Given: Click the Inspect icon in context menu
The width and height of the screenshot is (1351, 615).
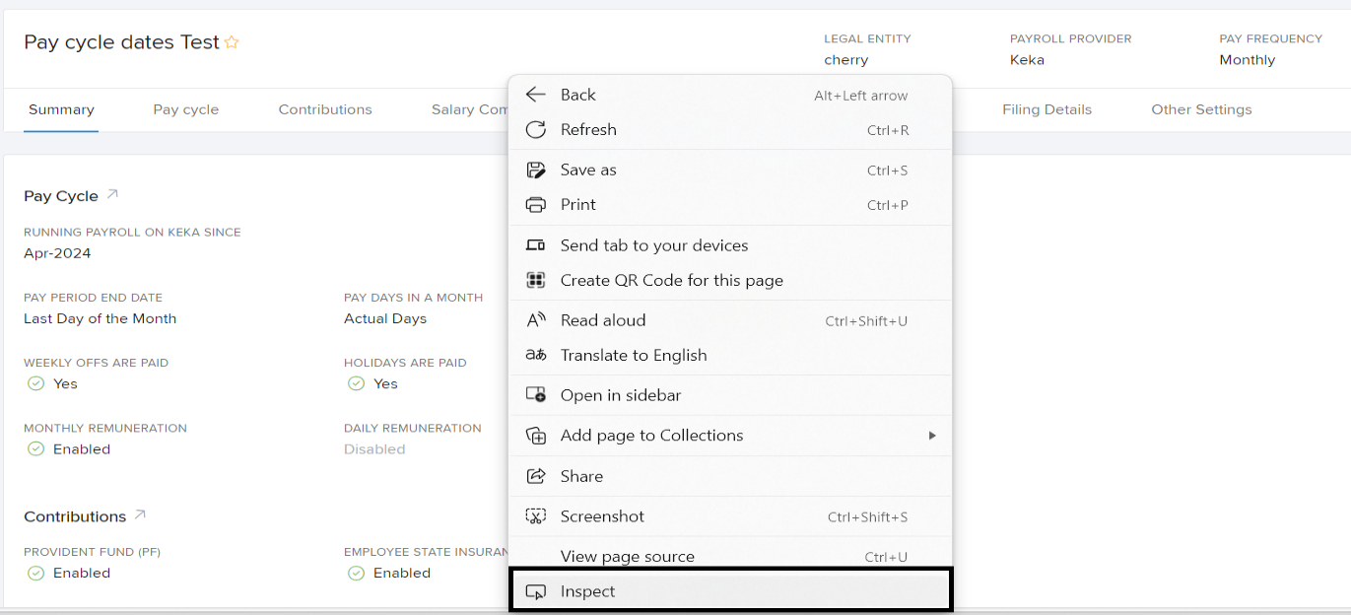Looking at the screenshot, I should 535,591.
